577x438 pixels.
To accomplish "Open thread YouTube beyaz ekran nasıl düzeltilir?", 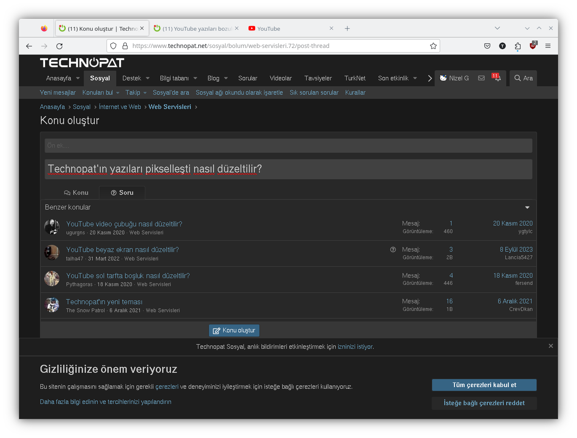I will pyautogui.click(x=123, y=250).
